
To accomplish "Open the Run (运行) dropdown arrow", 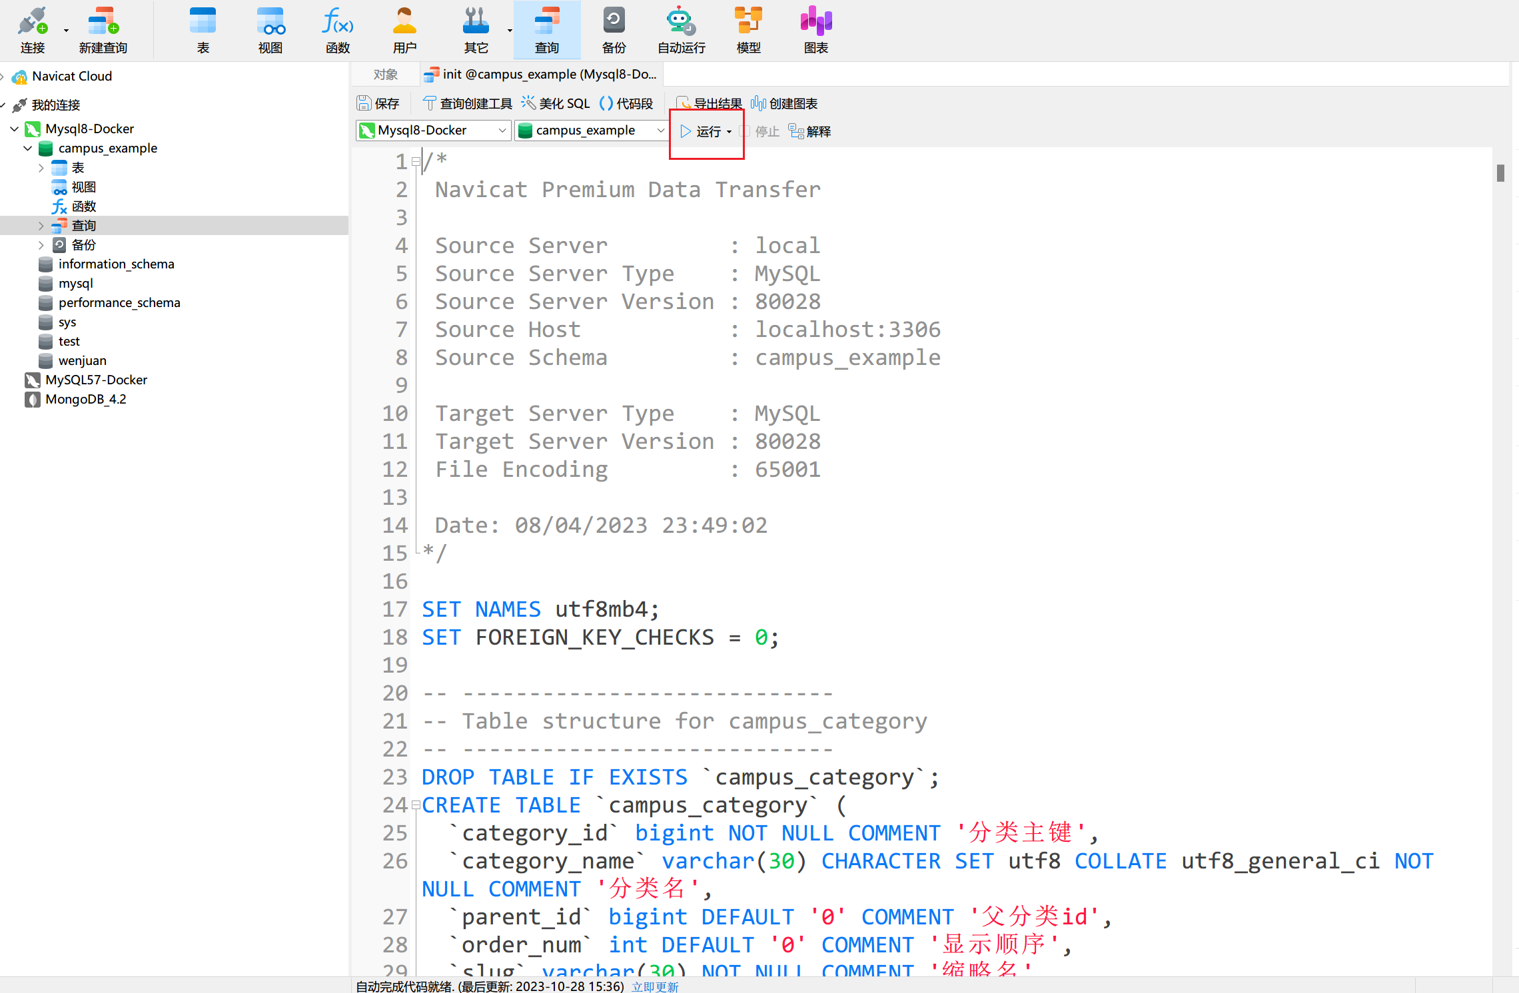I will tap(730, 132).
